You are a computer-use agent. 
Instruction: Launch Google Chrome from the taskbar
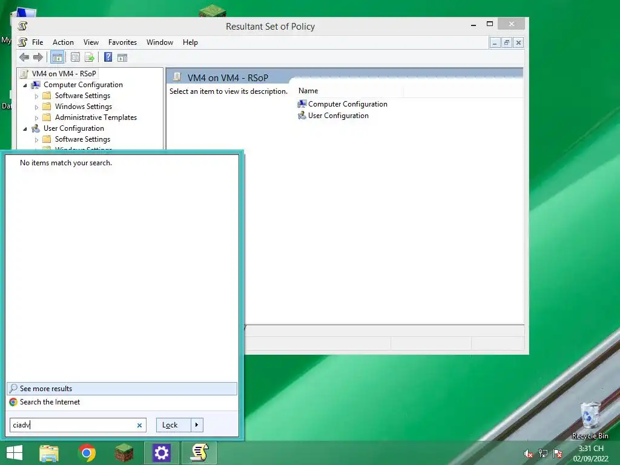pyautogui.click(x=87, y=453)
